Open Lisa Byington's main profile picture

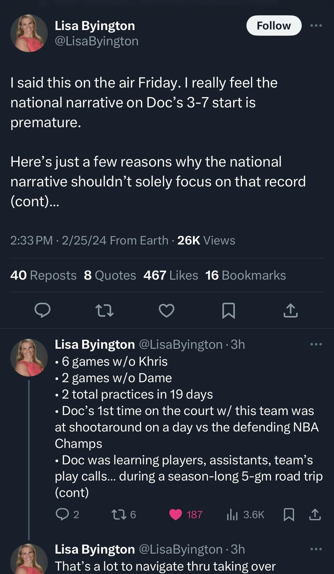pos(29,33)
